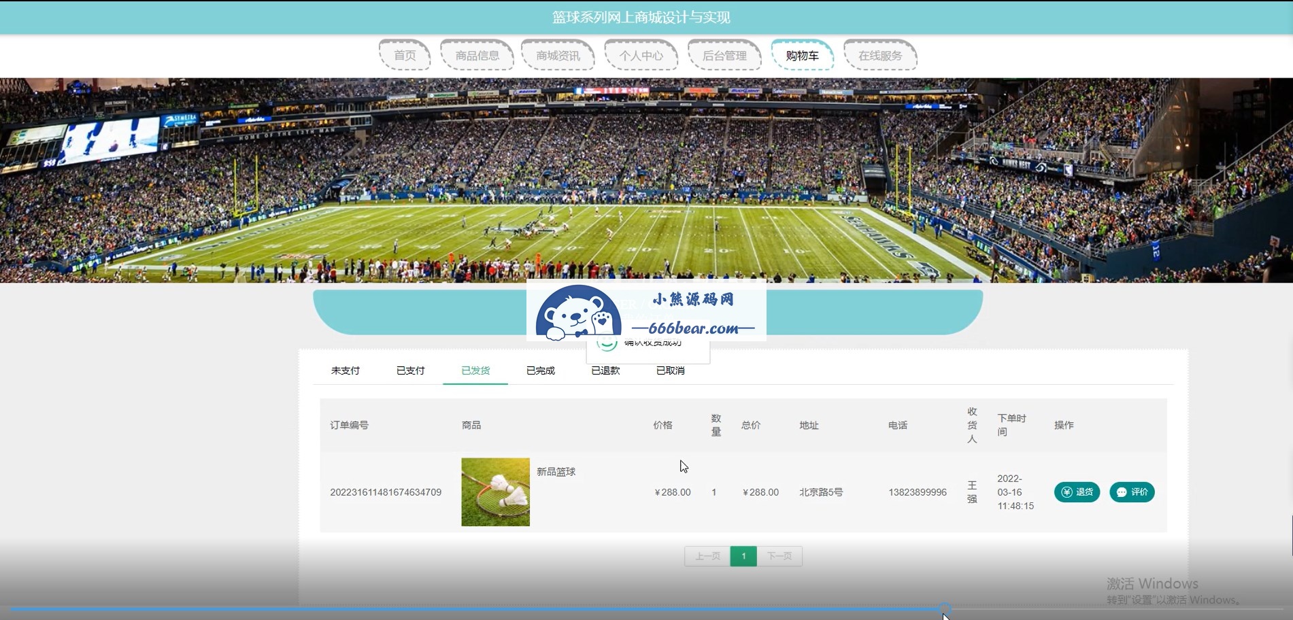Click the yen icon in 退货 button
Screen dimensions: 1293x620
(x=1067, y=492)
